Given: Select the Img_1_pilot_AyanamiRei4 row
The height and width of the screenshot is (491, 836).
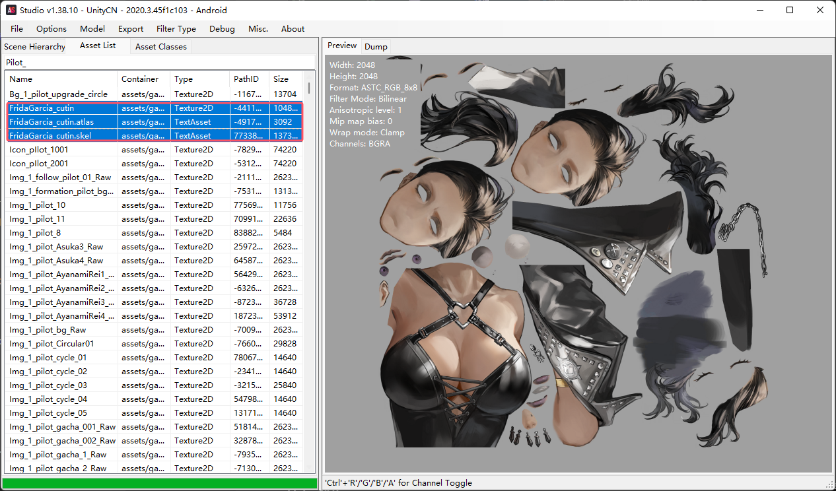Looking at the screenshot, I should (154, 316).
